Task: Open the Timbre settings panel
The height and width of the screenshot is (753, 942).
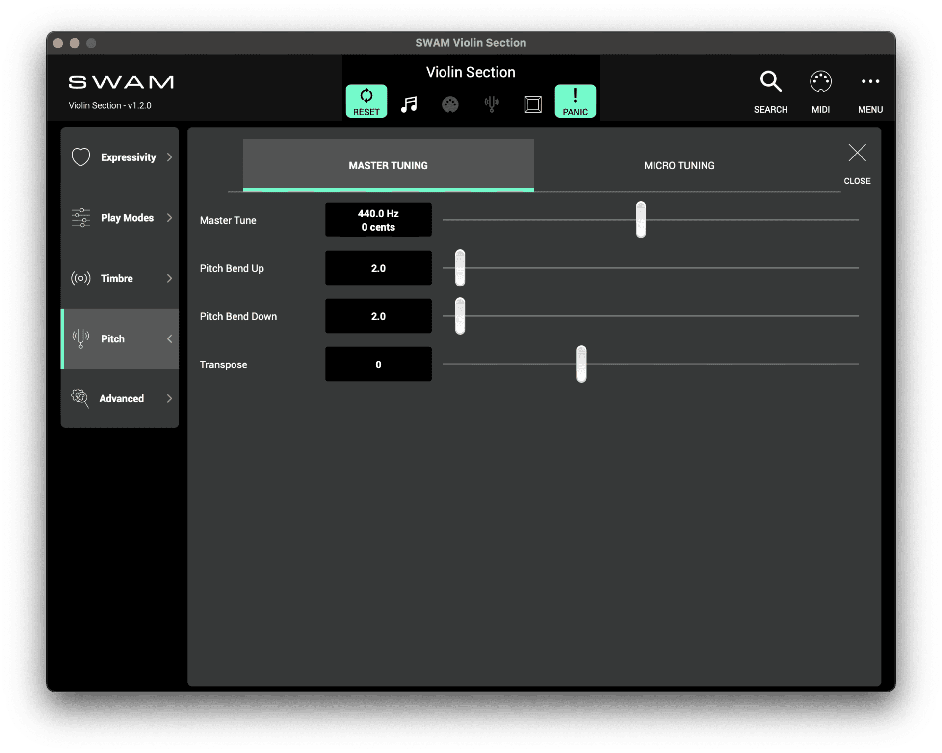Action: (x=118, y=278)
